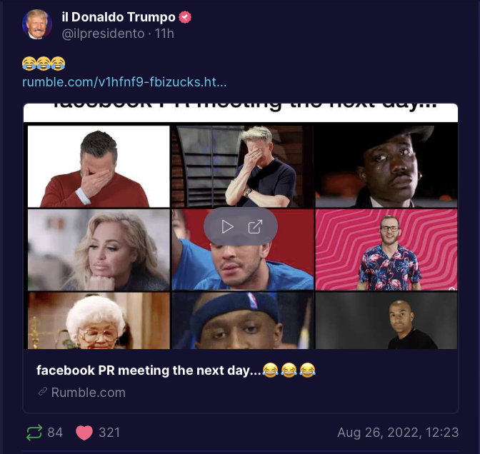Image resolution: width=480 pixels, height=454 pixels.
Task: Click the profile avatar picture
Action: pyautogui.click(x=37, y=24)
